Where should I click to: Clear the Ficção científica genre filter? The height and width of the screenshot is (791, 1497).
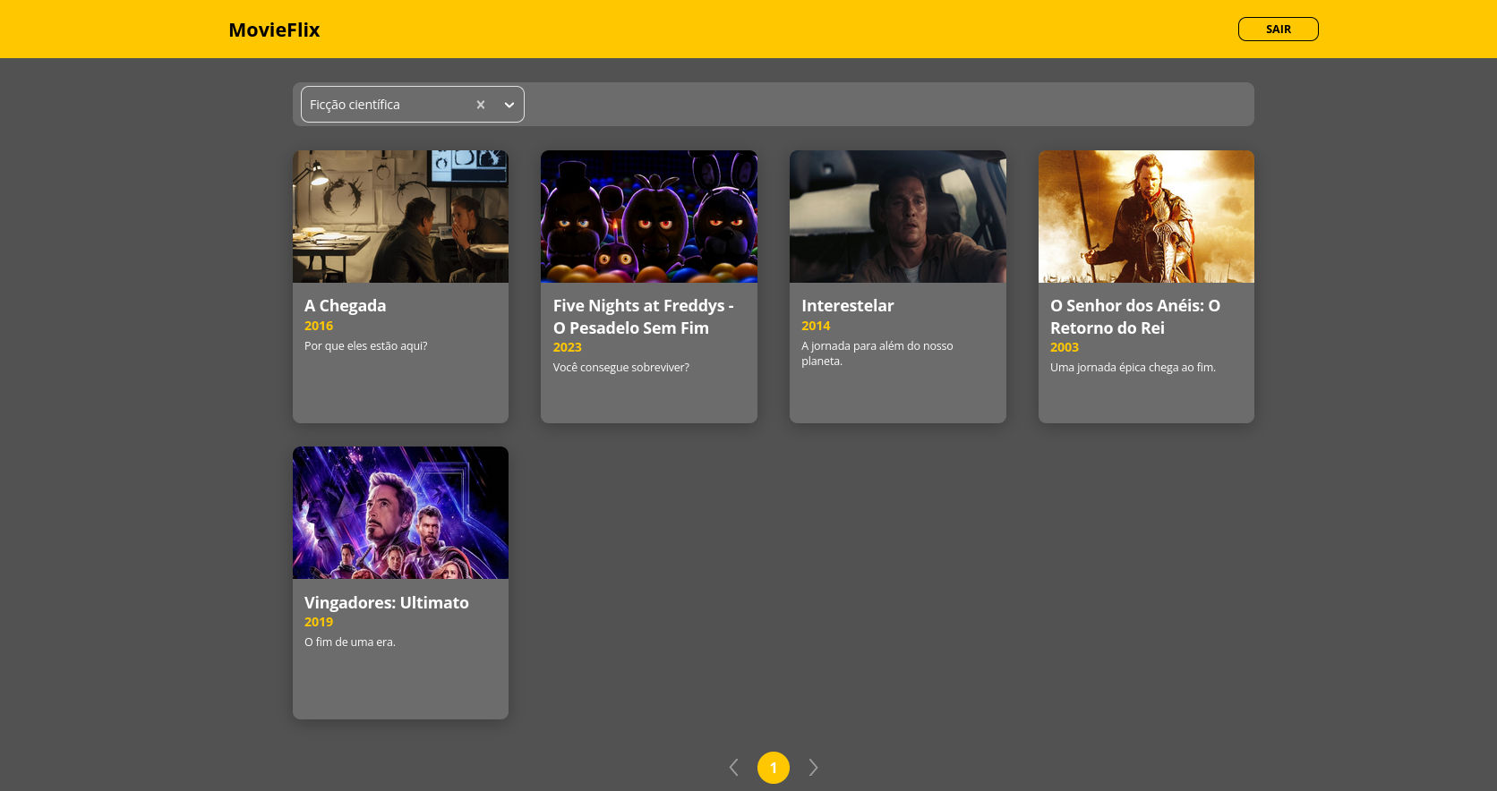pos(481,105)
